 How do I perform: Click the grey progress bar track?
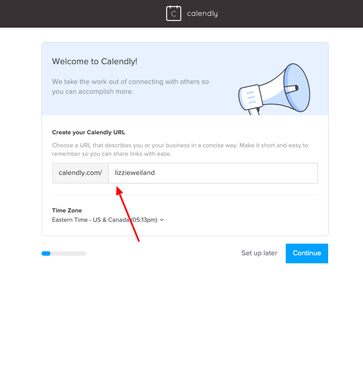click(x=71, y=253)
